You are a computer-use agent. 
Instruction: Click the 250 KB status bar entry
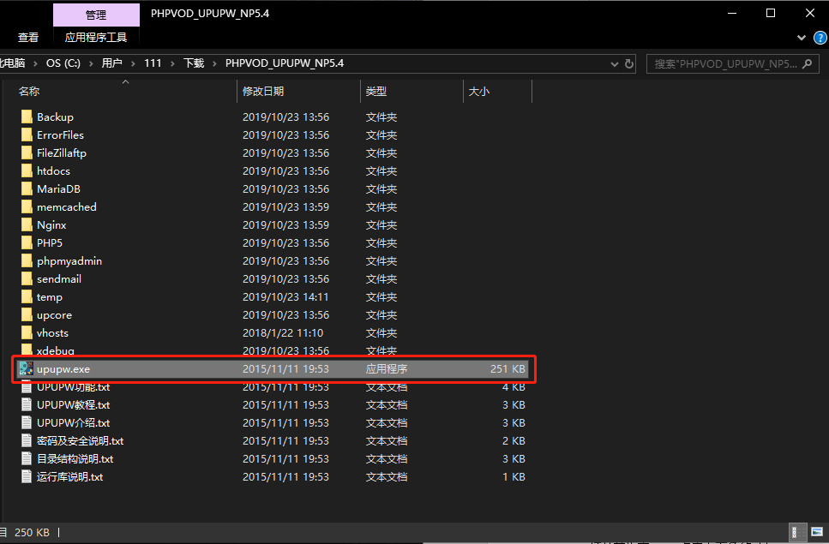pyautogui.click(x=32, y=532)
